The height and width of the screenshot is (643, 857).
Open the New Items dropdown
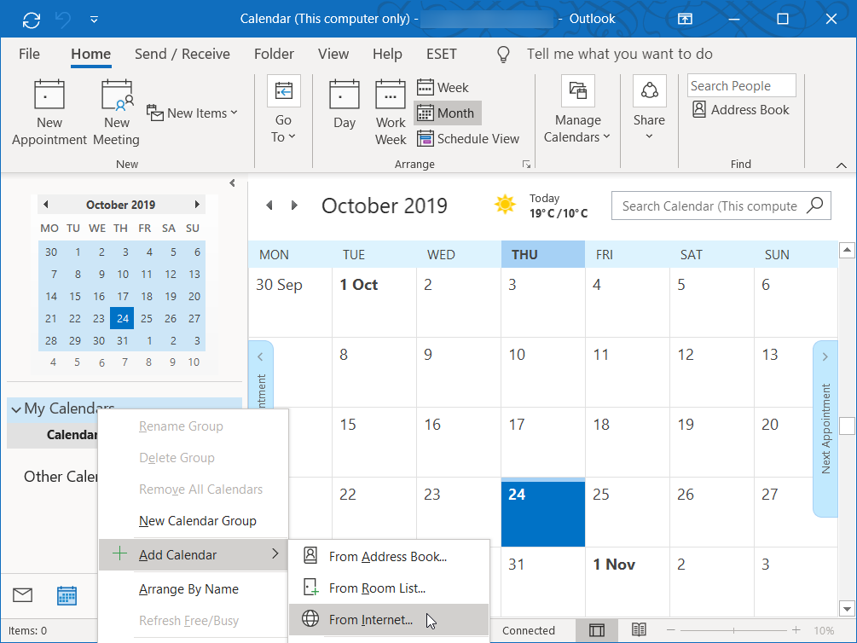coord(193,113)
